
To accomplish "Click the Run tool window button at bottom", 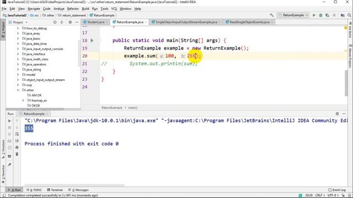I will 14,190.
